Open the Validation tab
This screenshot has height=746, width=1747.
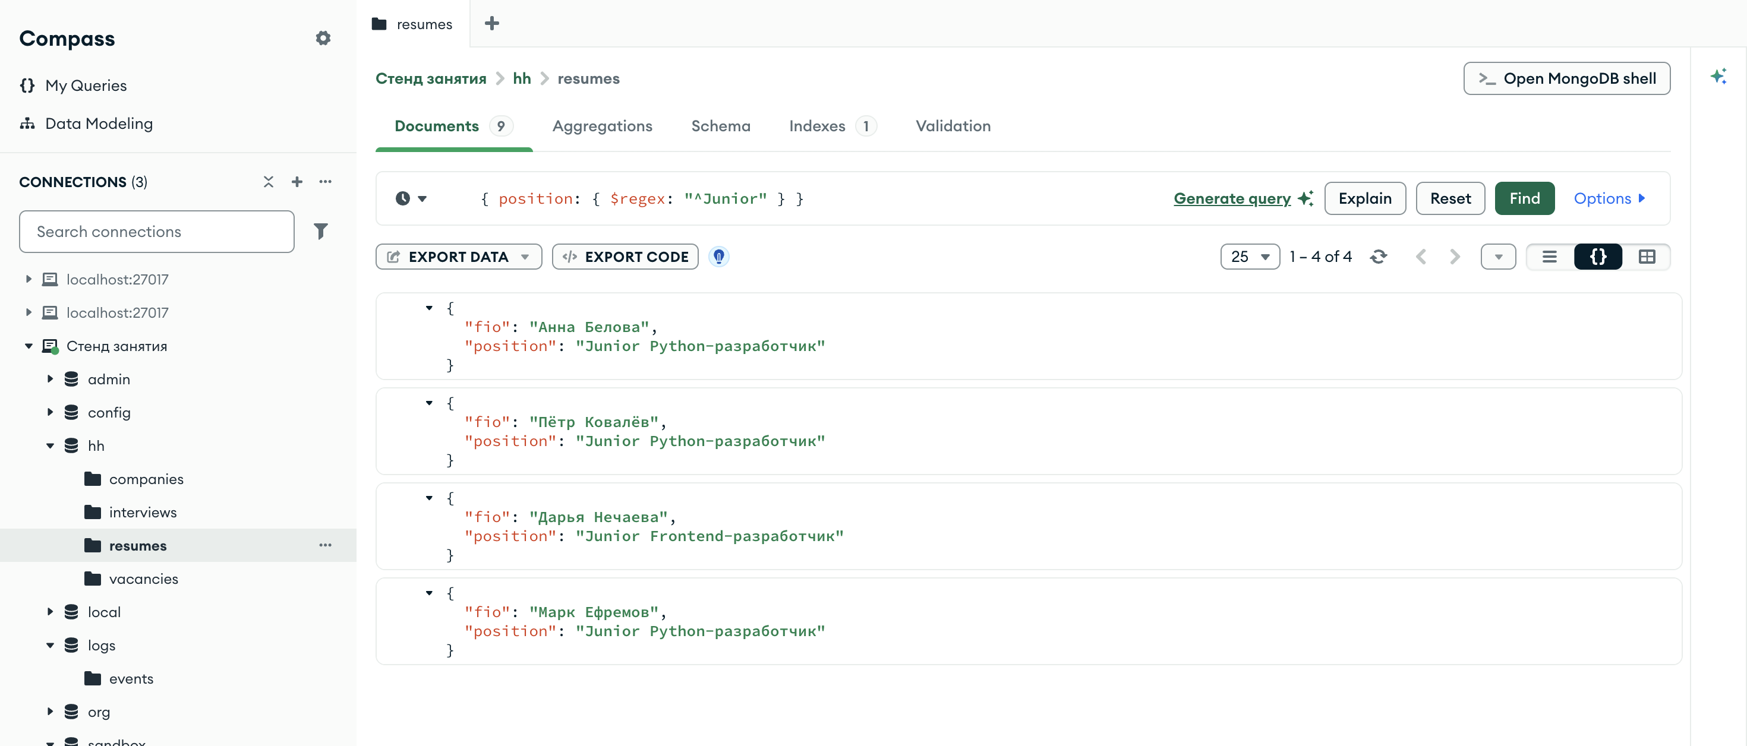click(x=953, y=126)
